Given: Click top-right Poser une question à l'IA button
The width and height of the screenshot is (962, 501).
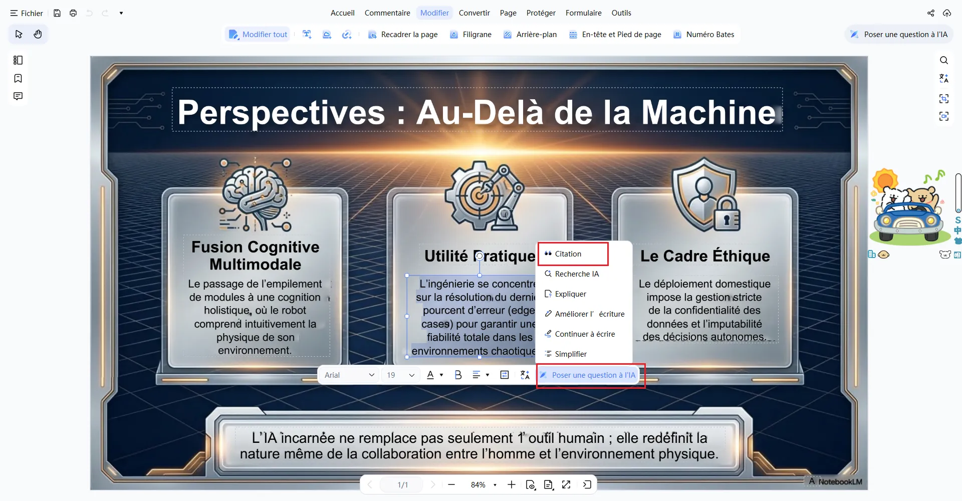Looking at the screenshot, I should pyautogui.click(x=899, y=35).
